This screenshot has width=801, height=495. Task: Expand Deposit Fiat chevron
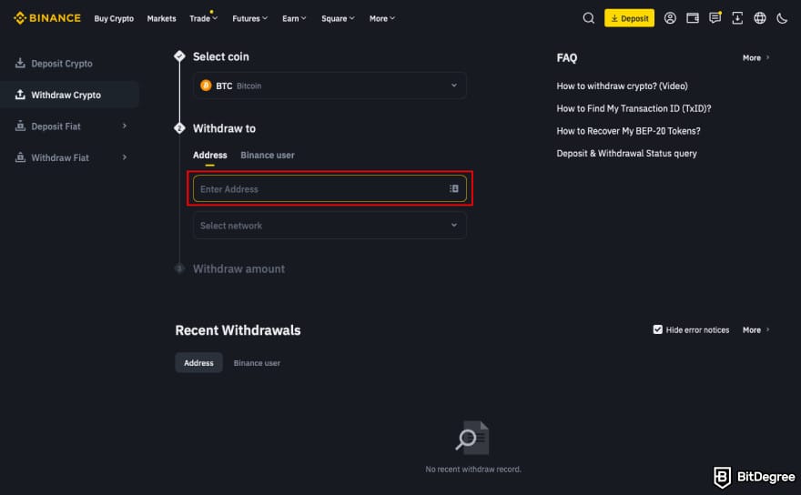point(124,126)
